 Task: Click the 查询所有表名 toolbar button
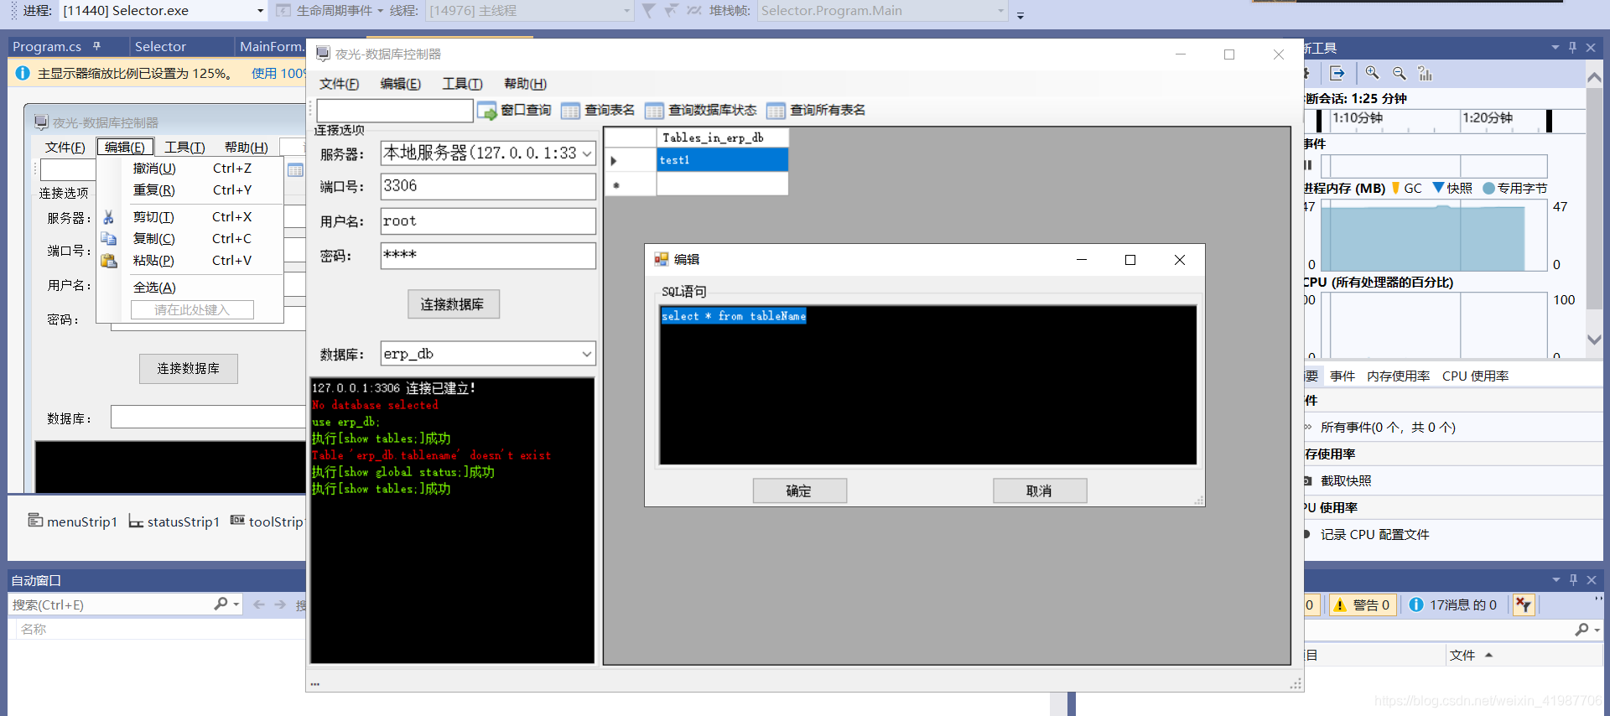[x=816, y=111]
